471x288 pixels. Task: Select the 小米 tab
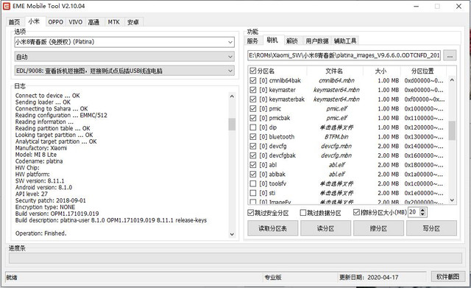tap(35, 21)
